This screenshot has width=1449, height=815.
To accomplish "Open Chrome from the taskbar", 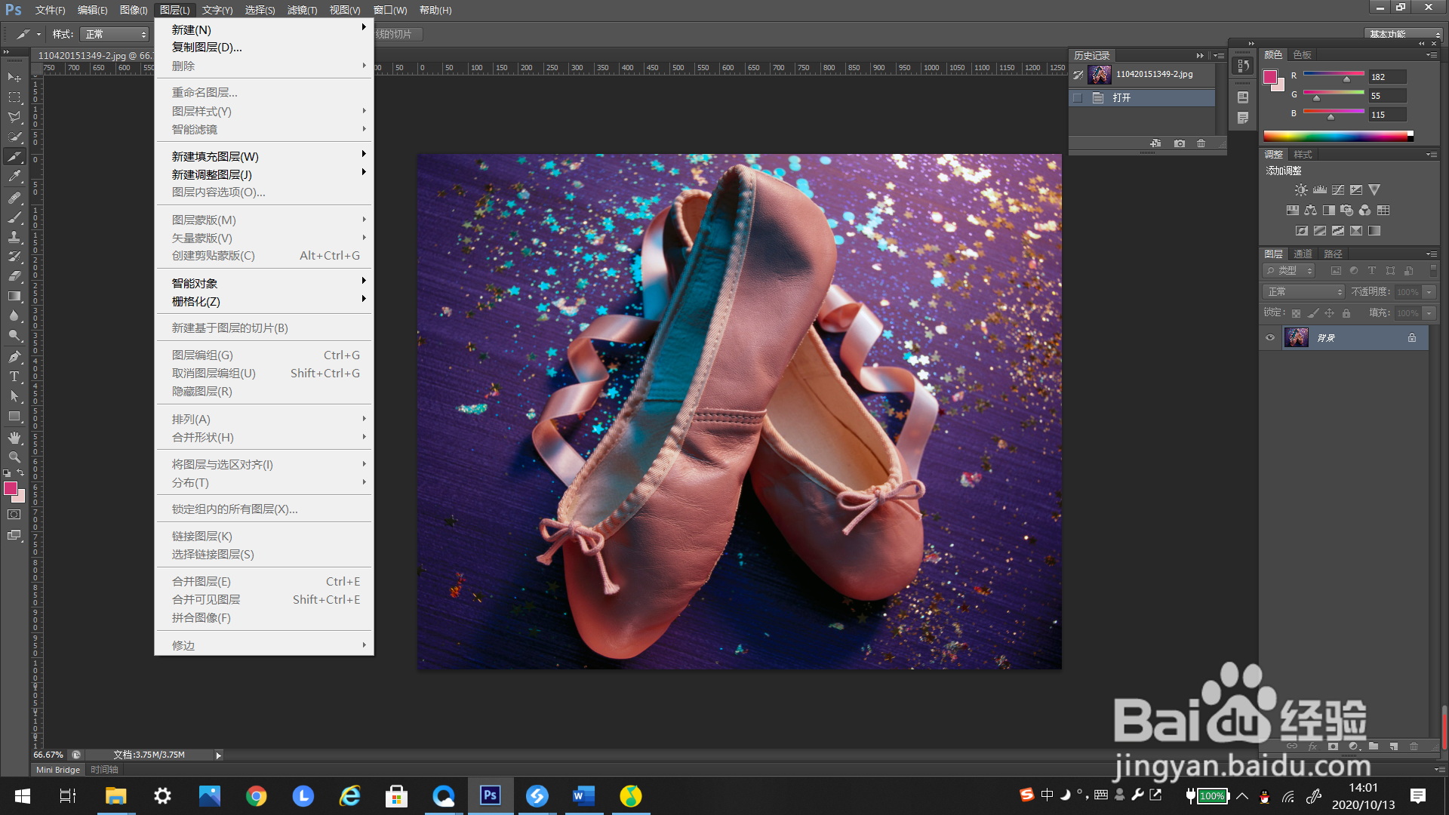I will coord(256,796).
